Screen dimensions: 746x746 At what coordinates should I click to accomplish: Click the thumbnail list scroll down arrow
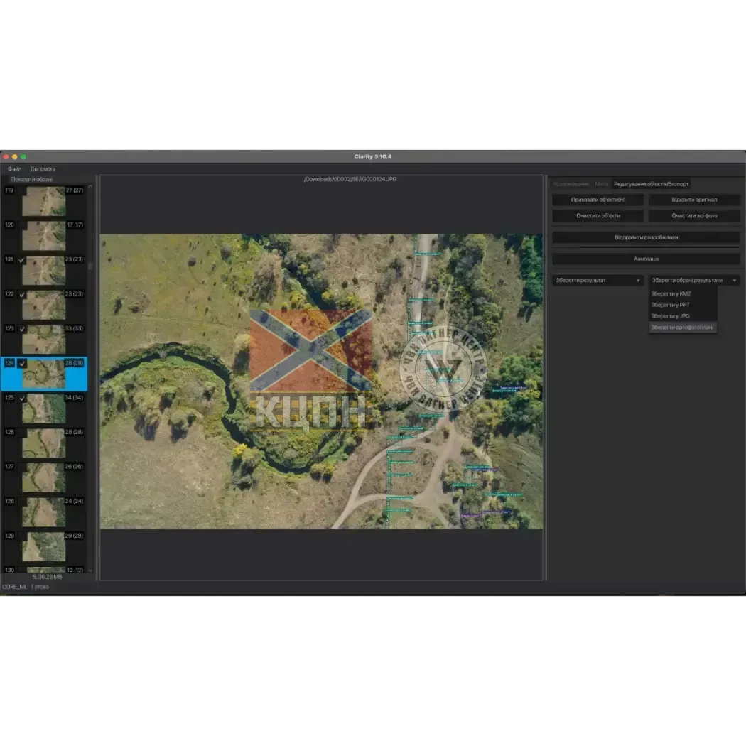pyautogui.click(x=90, y=570)
